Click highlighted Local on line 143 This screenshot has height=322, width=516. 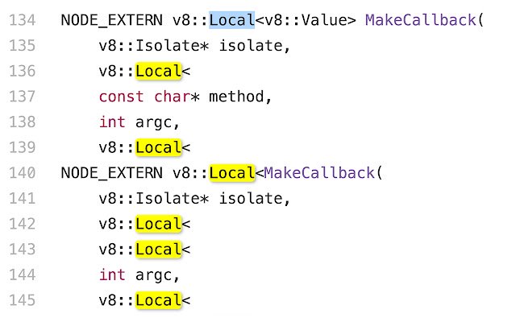tap(159, 250)
